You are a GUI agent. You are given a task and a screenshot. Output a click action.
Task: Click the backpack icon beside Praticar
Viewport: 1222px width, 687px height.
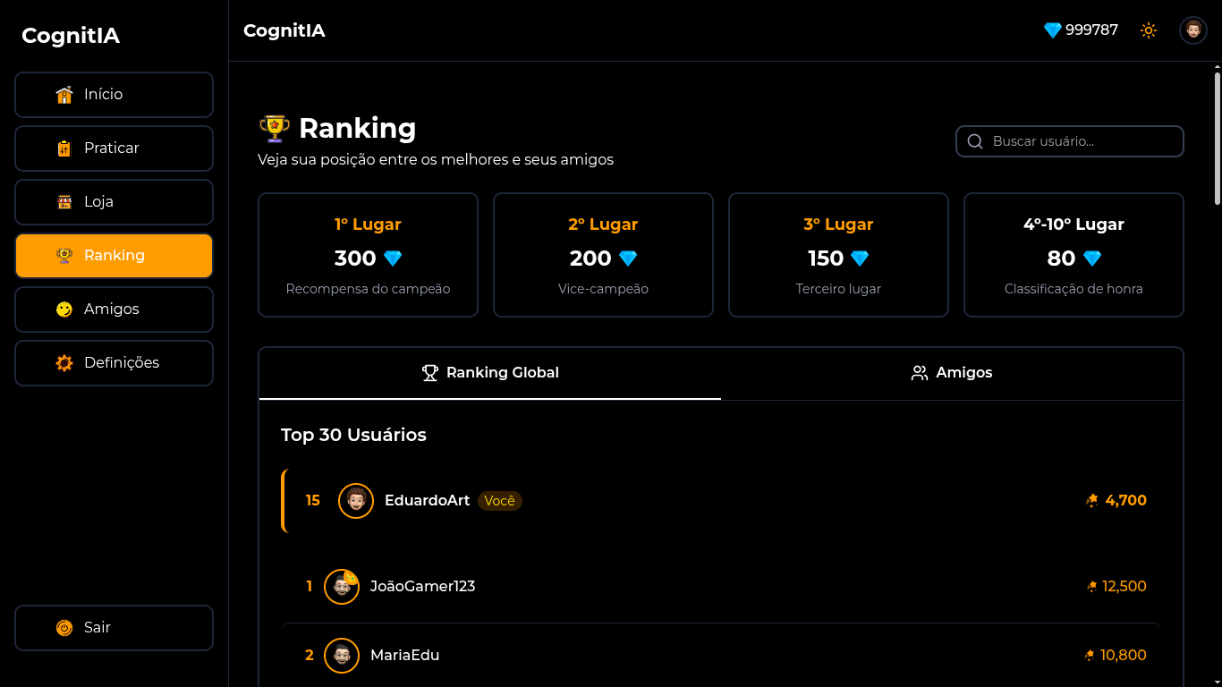click(x=64, y=148)
